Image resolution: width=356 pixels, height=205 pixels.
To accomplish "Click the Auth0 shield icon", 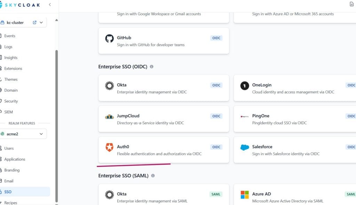I will pyautogui.click(x=110, y=148).
